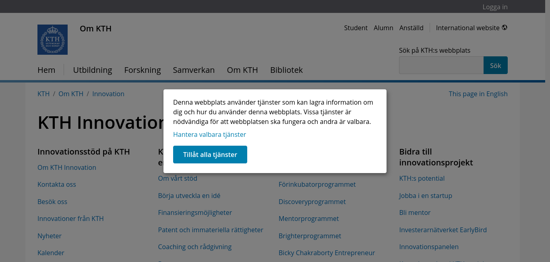Open the Alumn link in header
The image size is (550, 262).
383,28
